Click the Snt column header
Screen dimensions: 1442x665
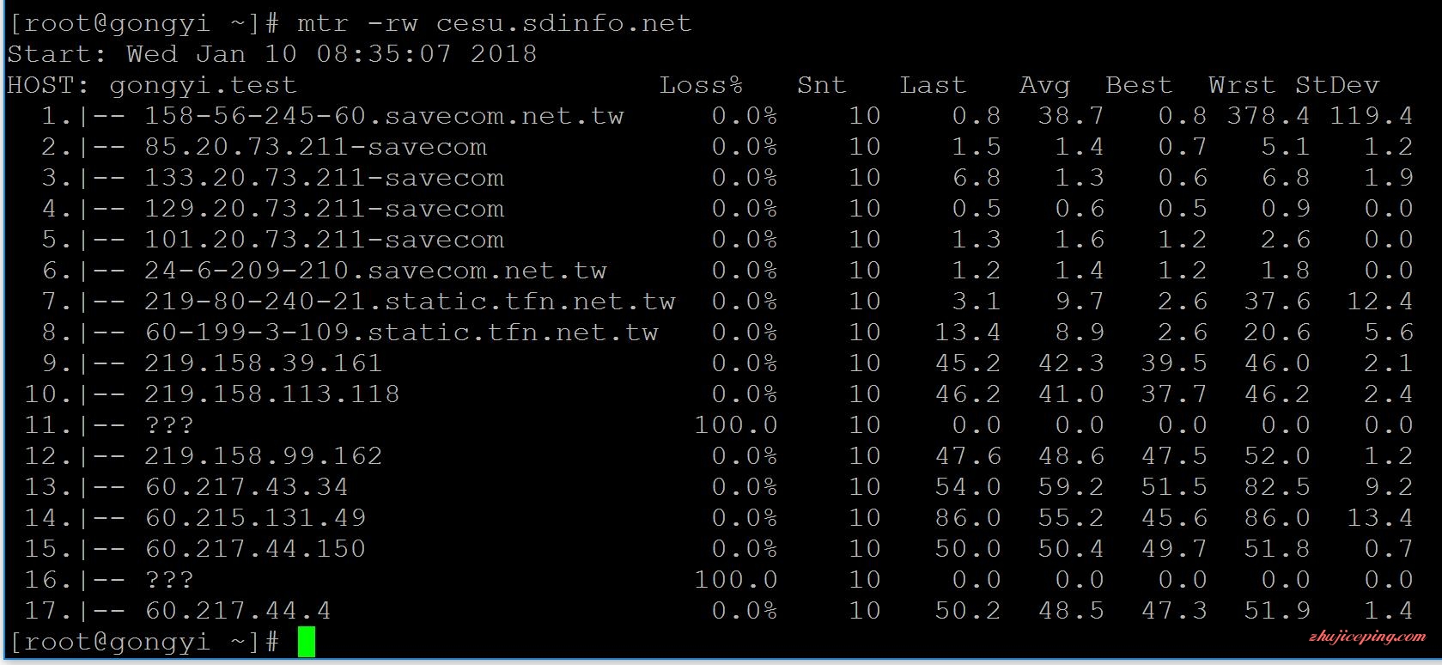(x=821, y=85)
